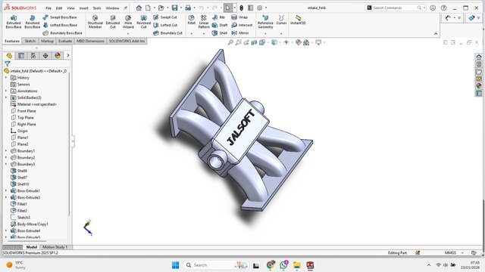Toggle the Instant3D tool
The height and width of the screenshot is (272, 485).
(x=298, y=20)
